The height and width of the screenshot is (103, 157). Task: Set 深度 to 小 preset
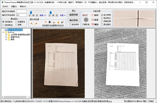tap(49, 15)
